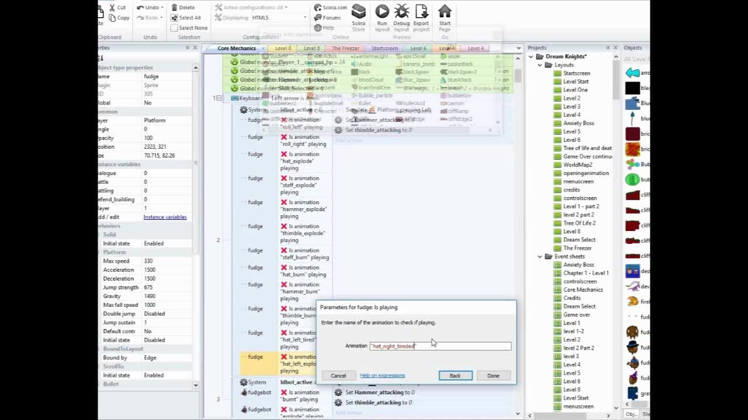Viewport: 748px width, 420px height.
Task: Open the tab list dropdown arrow
Action: coord(518,48)
